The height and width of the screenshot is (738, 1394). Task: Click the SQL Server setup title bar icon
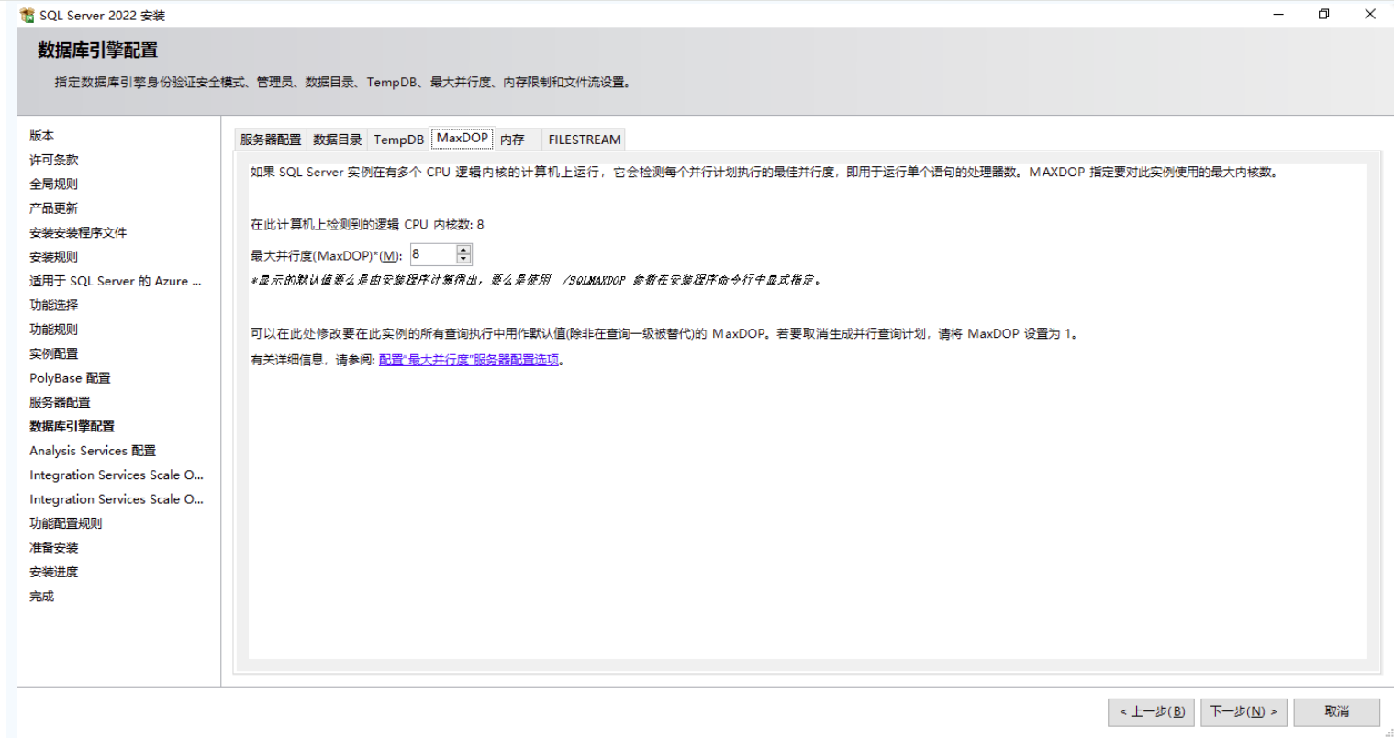click(x=27, y=15)
